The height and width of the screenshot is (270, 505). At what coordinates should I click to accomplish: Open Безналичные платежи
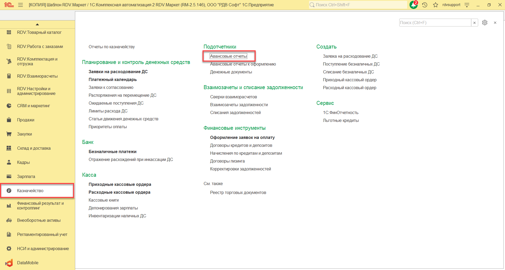click(113, 152)
